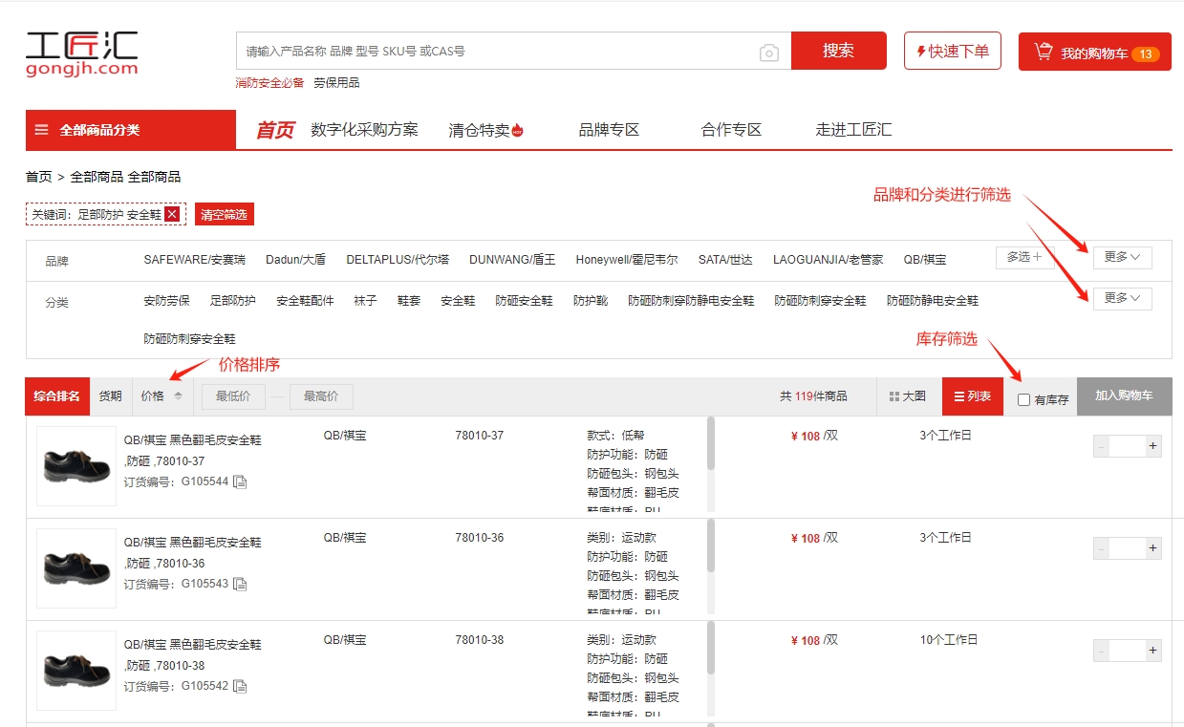Click the 搜索 search button
This screenshot has height=727, width=1184.
(x=838, y=51)
